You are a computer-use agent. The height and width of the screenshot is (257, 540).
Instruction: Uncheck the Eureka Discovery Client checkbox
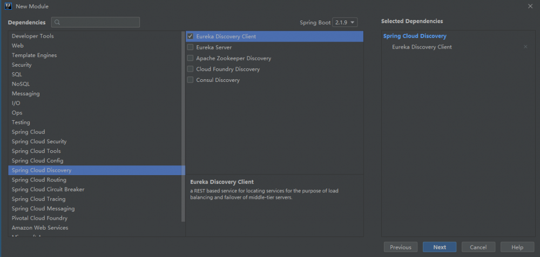pos(190,37)
